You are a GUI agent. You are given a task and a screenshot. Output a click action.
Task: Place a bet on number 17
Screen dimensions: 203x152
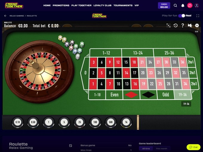pyautogui.click(x=134, y=73)
